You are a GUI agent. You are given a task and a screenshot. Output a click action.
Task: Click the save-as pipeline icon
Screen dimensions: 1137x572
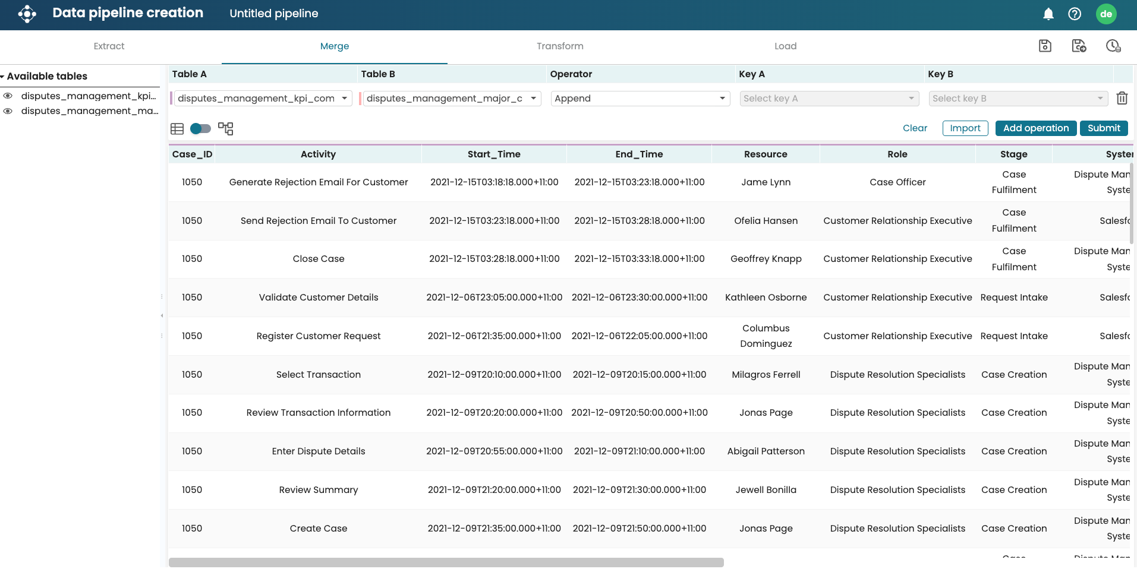point(1079,46)
